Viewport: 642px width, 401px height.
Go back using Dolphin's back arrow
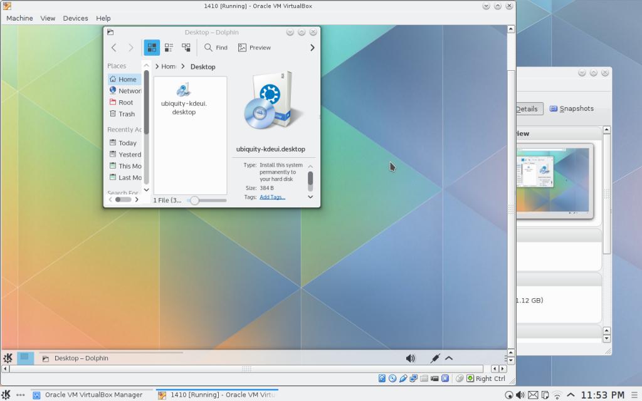pos(113,48)
